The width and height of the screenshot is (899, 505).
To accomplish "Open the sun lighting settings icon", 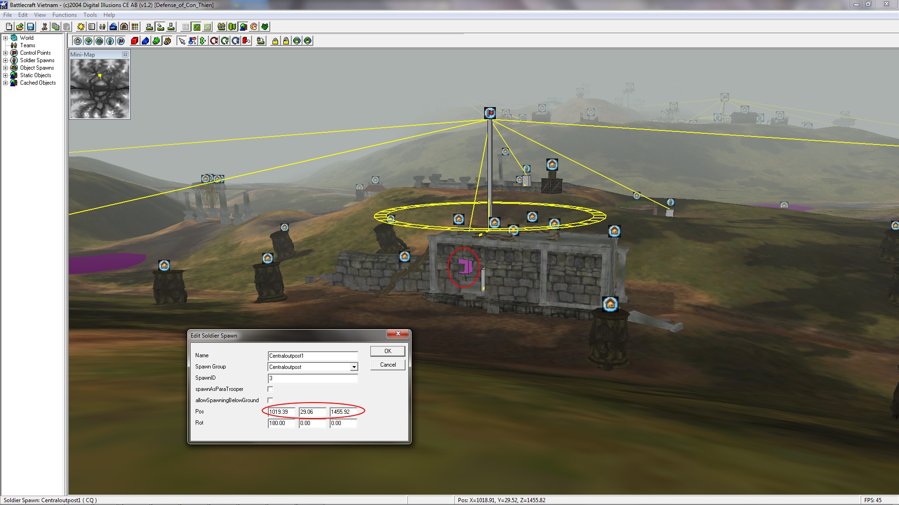I will tap(81, 27).
